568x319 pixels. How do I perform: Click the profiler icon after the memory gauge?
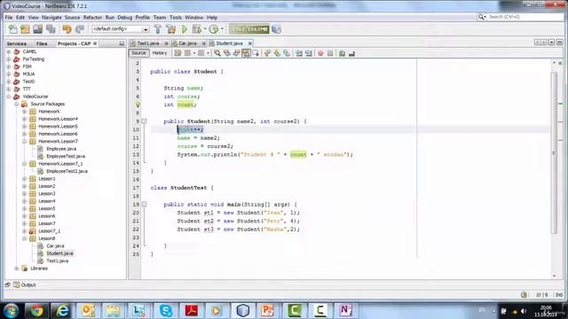[x=276, y=29]
